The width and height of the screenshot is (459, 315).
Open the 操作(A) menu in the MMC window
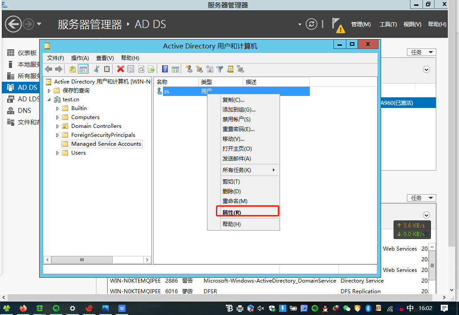(80, 58)
